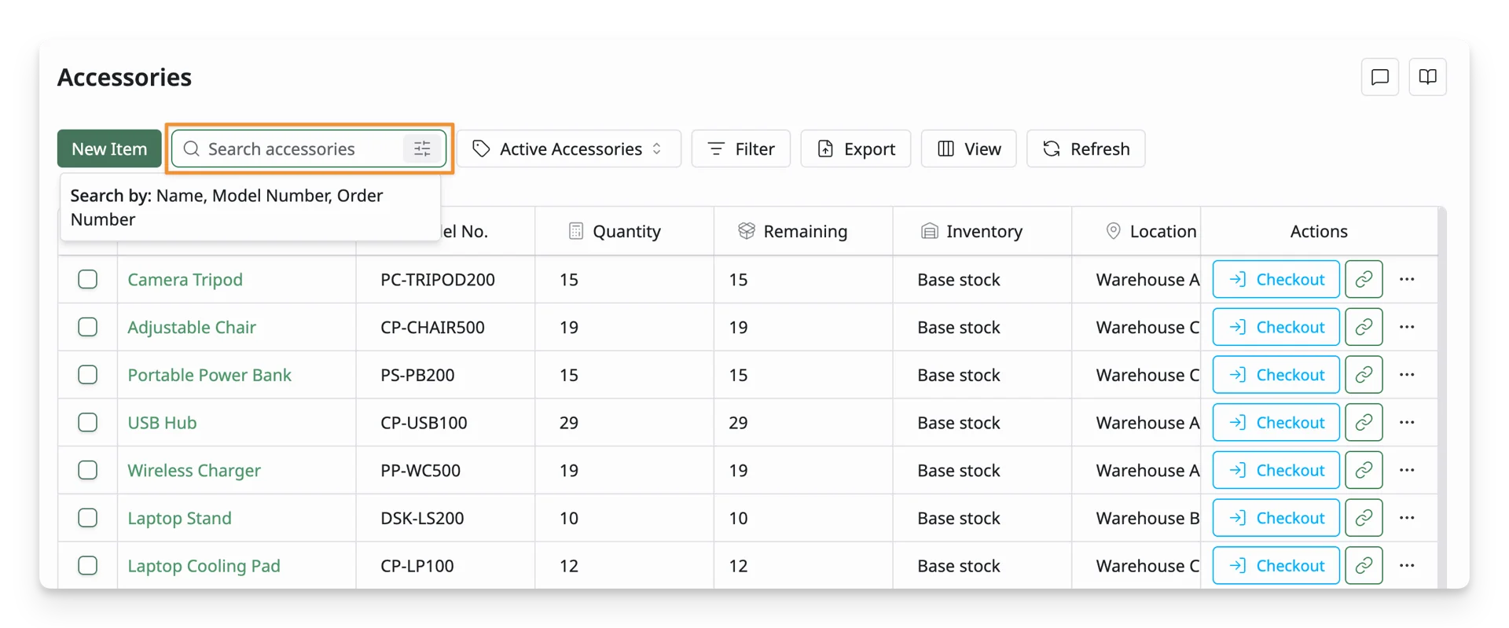Open the Camera Tripod link
The width and height of the screenshot is (1509, 628).
tap(185, 280)
